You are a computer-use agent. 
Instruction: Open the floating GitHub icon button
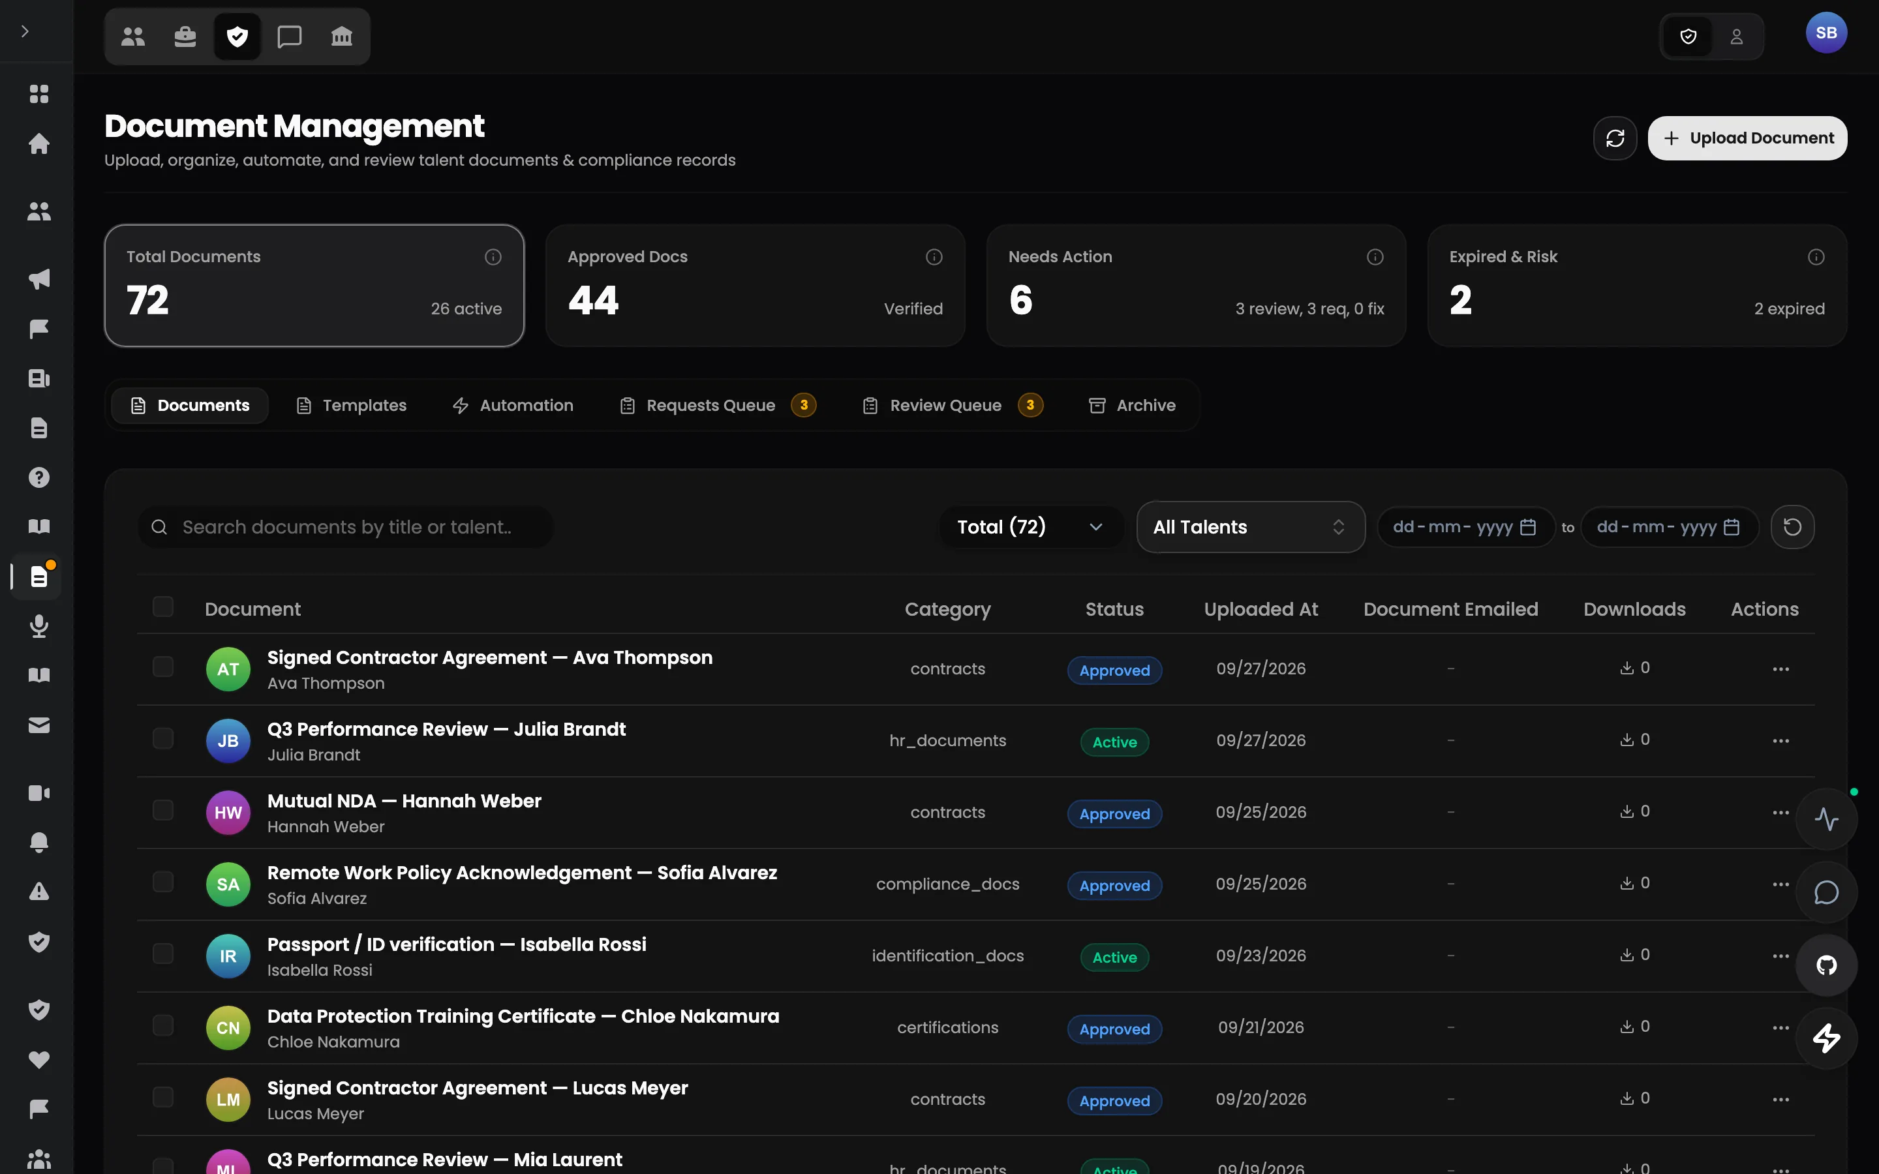coord(1826,965)
